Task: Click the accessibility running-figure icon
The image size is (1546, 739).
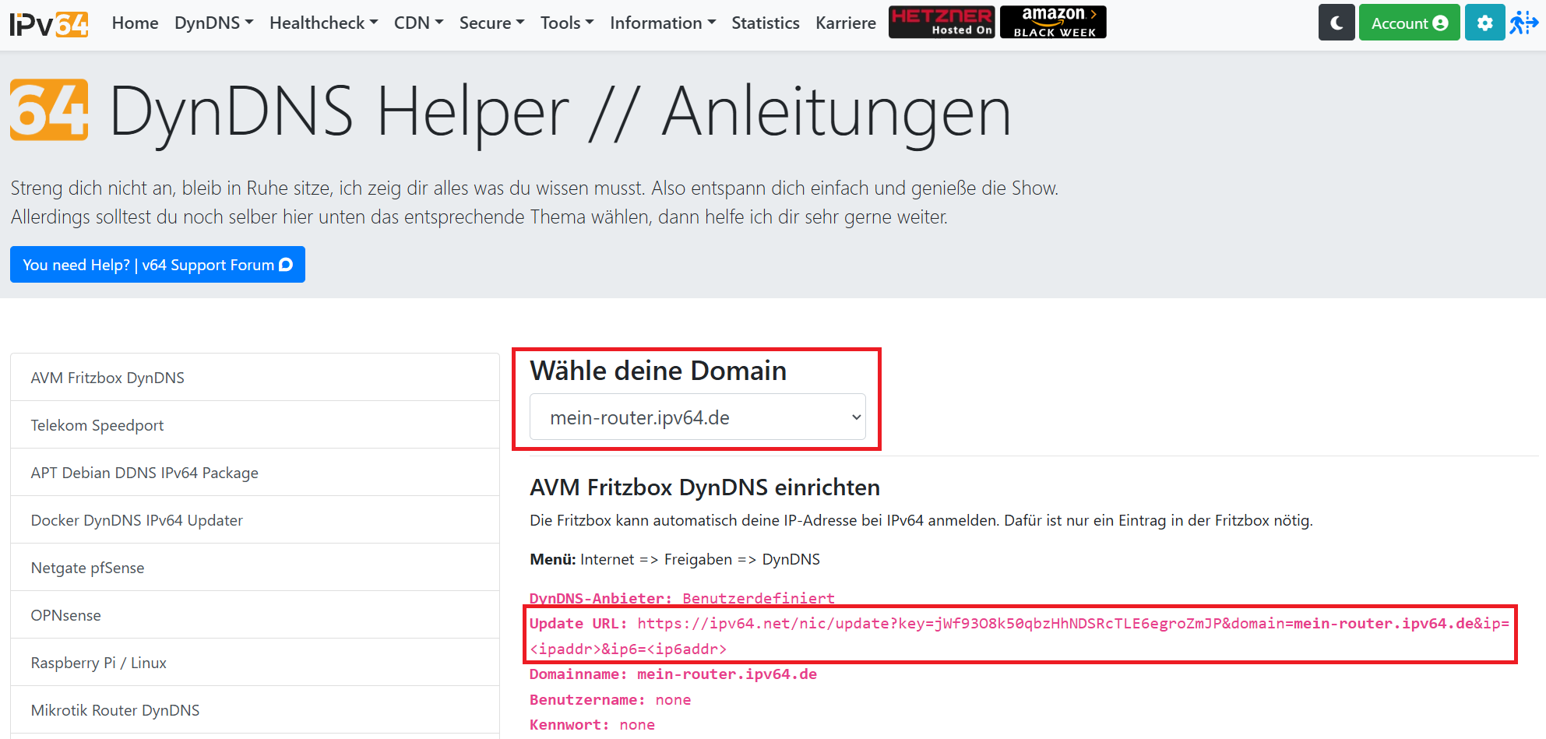Action: point(1523,23)
